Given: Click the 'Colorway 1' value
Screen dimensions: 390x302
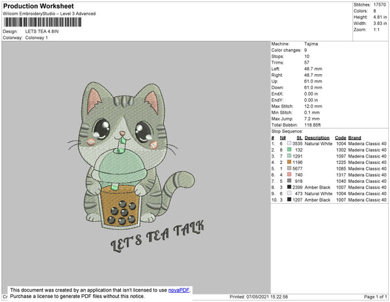Looking at the screenshot, I should click(x=36, y=38).
